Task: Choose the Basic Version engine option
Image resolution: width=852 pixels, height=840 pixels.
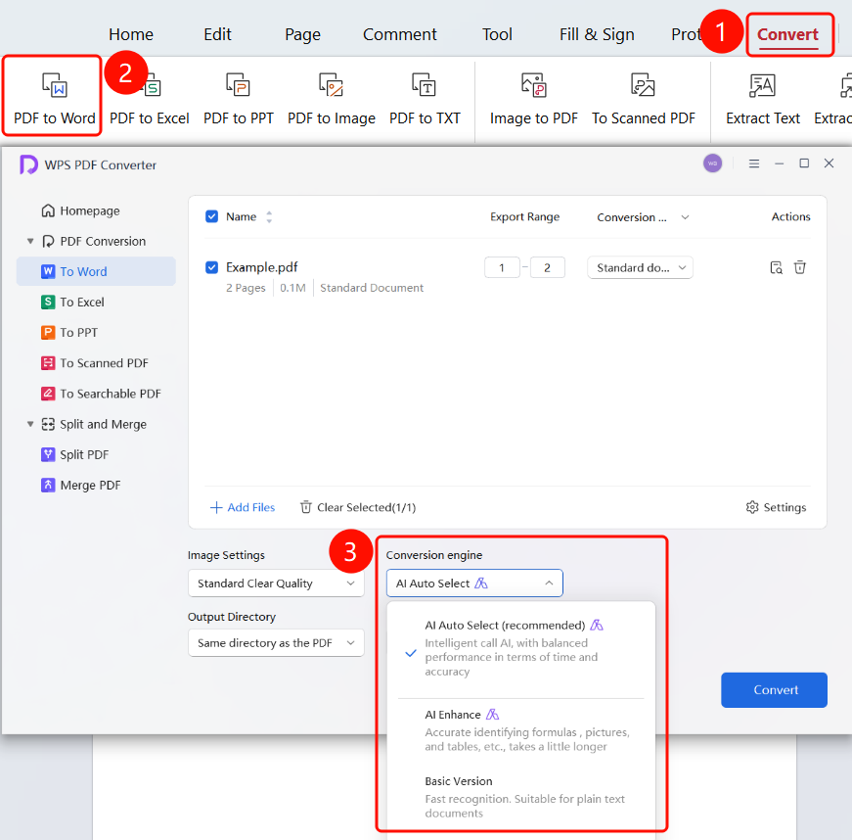Action: point(520,797)
